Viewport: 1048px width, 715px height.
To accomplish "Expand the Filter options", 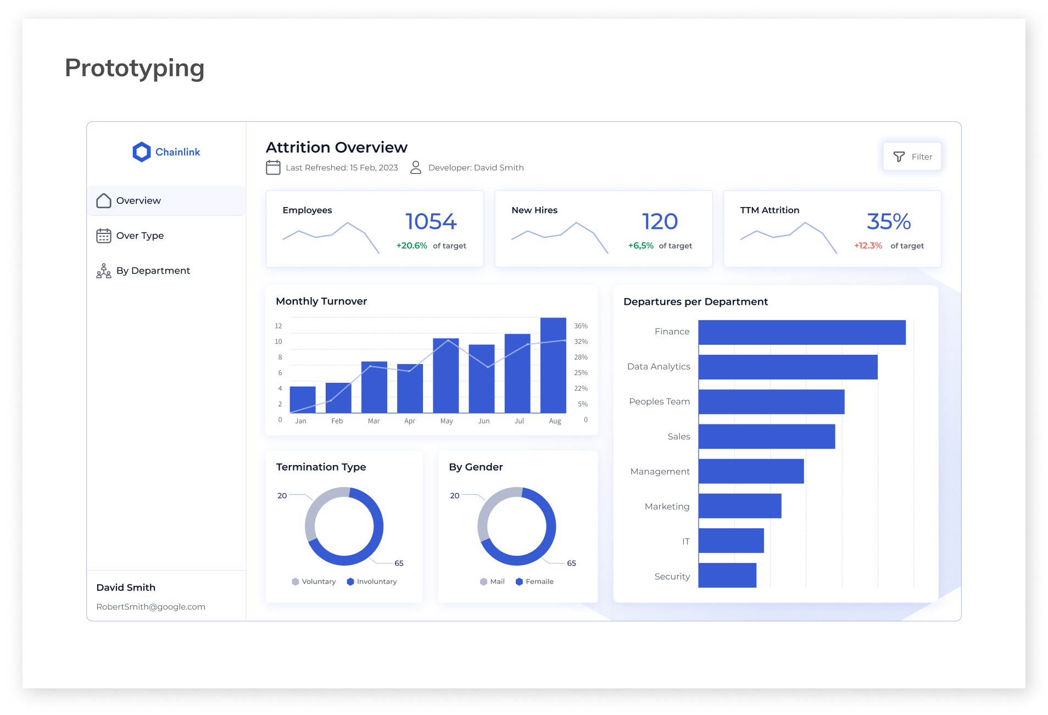I will (x=912, y=156).
